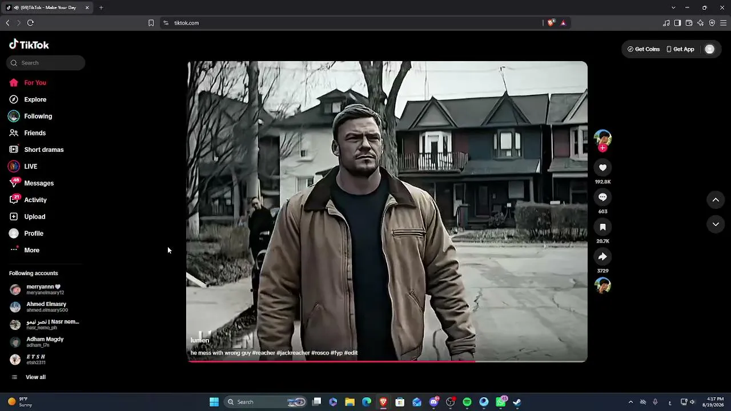Open the E T S H account
The height and width of the screenshot is (411, 731).
28,359
